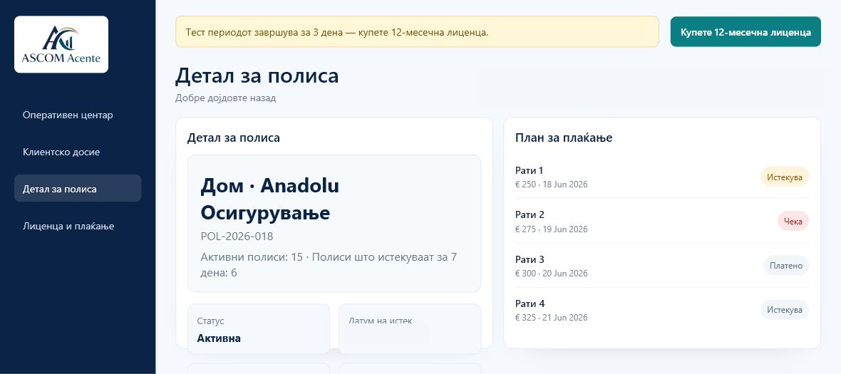Click the Датум на истек card

[x=410, y=329]
